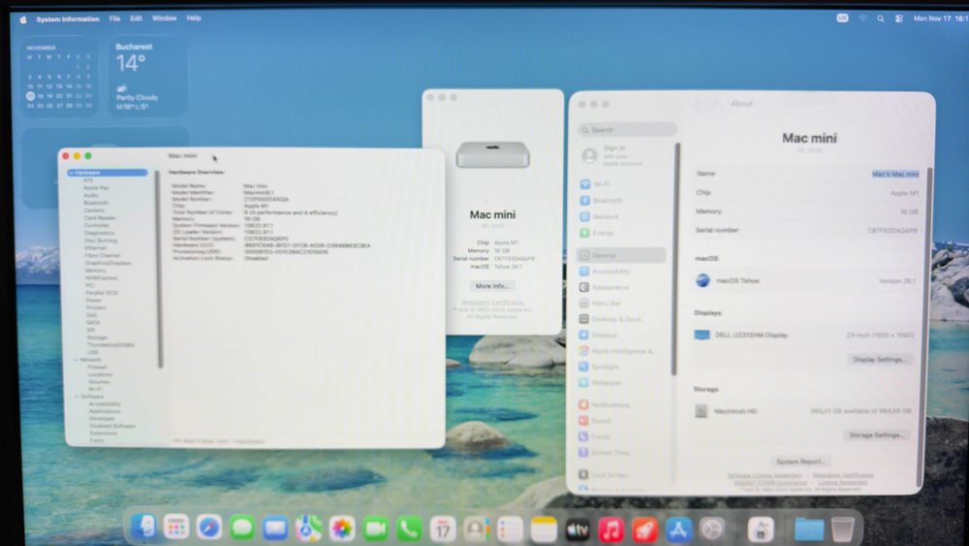969x546 pixels.
Task: Open Notes from the Dock
Action: coord(544,530)
